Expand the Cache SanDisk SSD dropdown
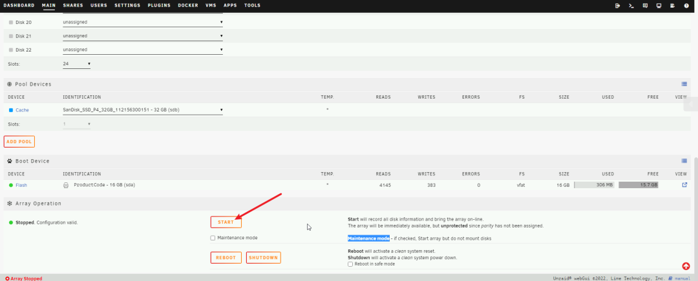The height and width of the screenshot is (281, 698). pyautogui.click(x=142, y=110)
